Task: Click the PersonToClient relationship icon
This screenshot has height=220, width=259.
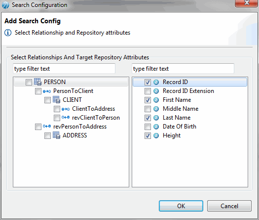Action: click(47, 91)
